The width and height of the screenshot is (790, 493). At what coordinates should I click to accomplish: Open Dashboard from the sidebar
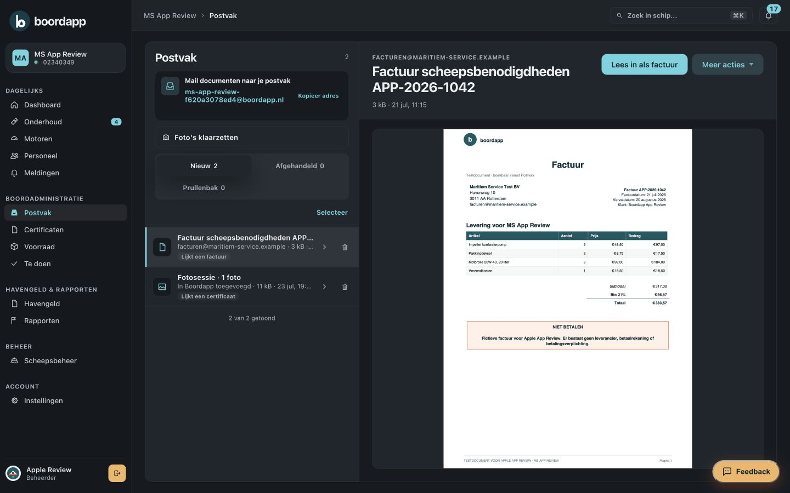66,105
